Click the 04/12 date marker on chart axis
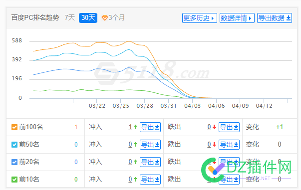The image size is (301, 190). pyautogui.click(x=264, y=106)
